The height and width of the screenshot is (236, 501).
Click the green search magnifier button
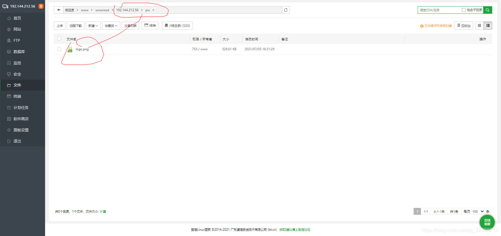(488, 10)
